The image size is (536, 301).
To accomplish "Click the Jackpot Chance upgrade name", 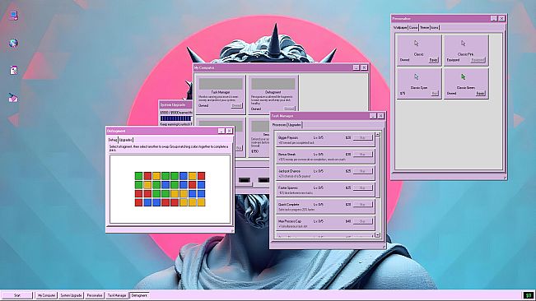I will pos(289,171).
